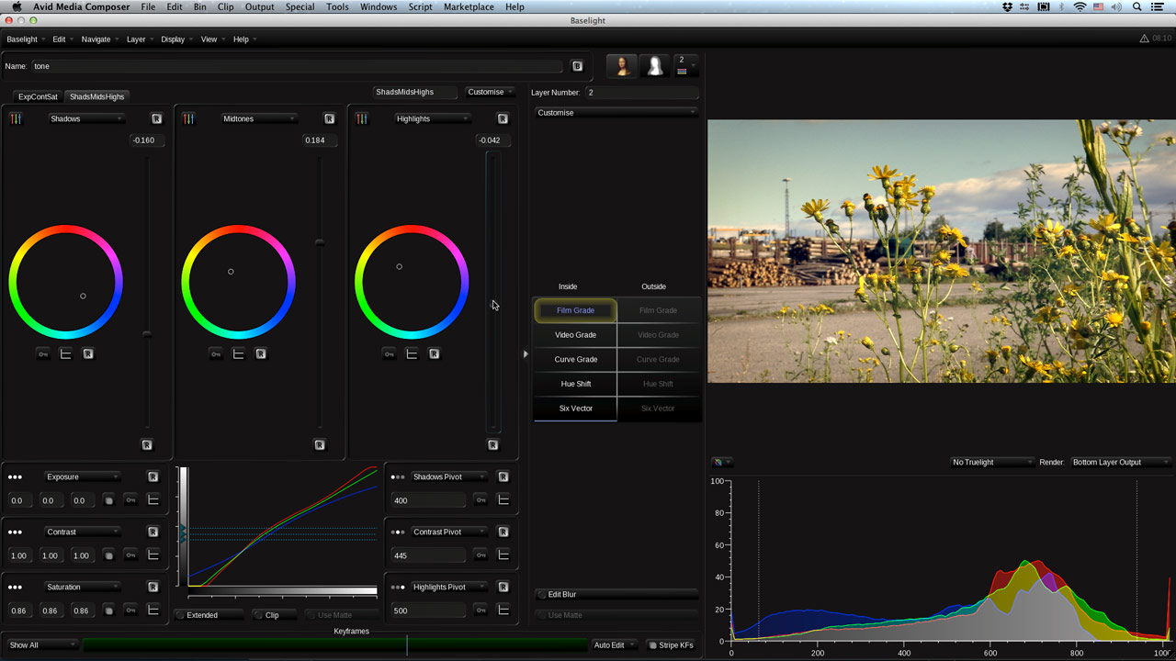The image size is (1176, 661).
Task: Switch to the ExpContSat tab
Action: point(38,96)
